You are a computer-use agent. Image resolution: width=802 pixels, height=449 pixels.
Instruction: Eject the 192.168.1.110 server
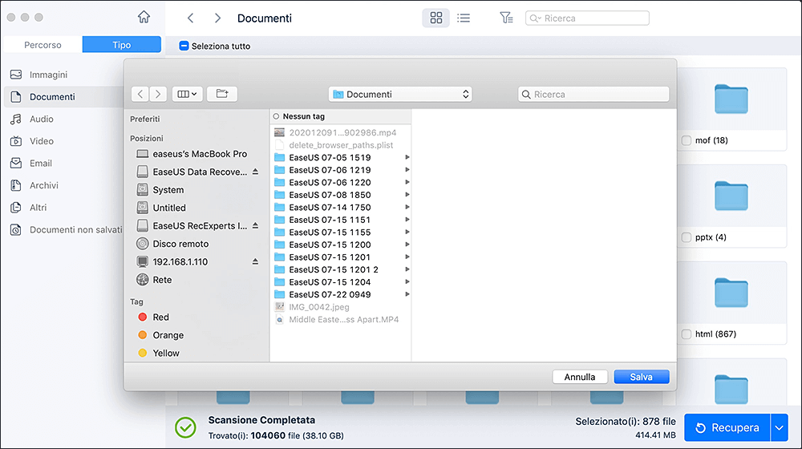[255, 262]
